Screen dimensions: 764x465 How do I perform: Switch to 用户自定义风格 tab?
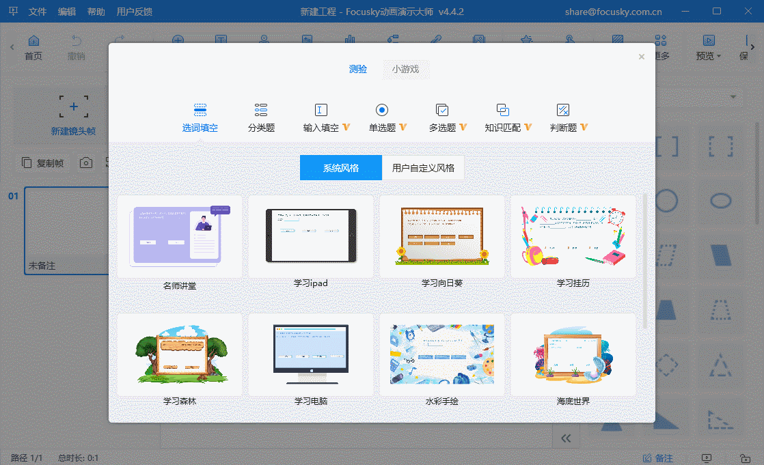(x=423, y=167)
